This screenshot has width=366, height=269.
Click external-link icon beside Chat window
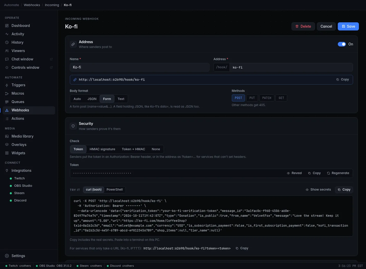pos(51,59)
